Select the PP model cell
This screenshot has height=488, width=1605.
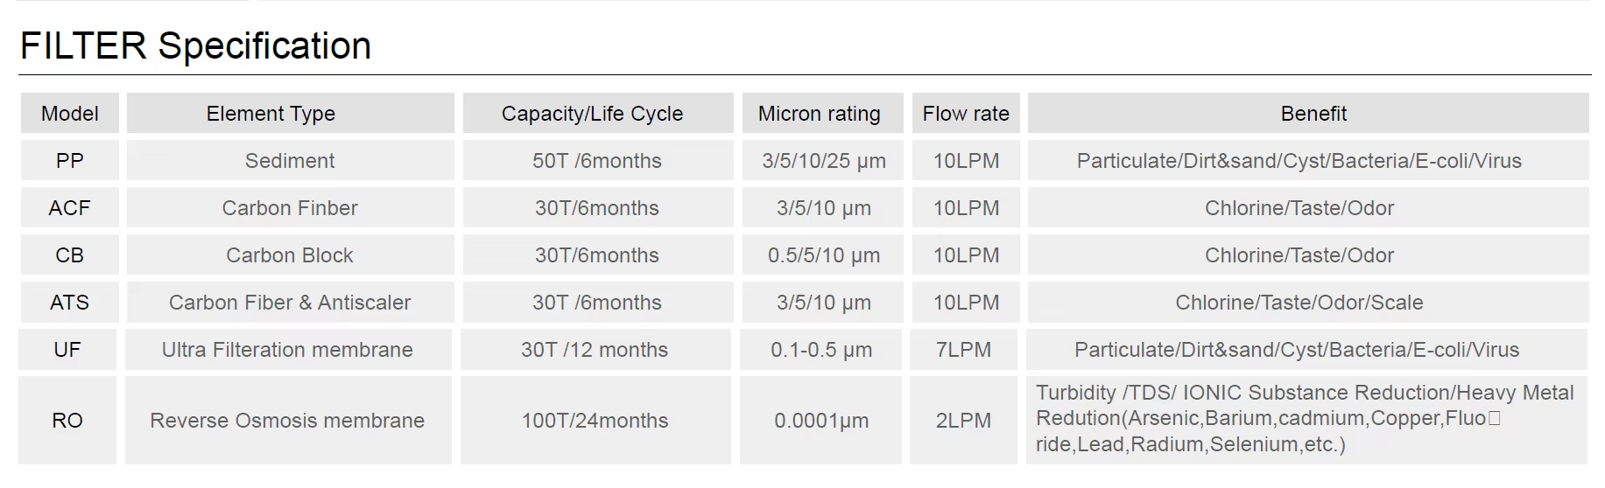70,161
